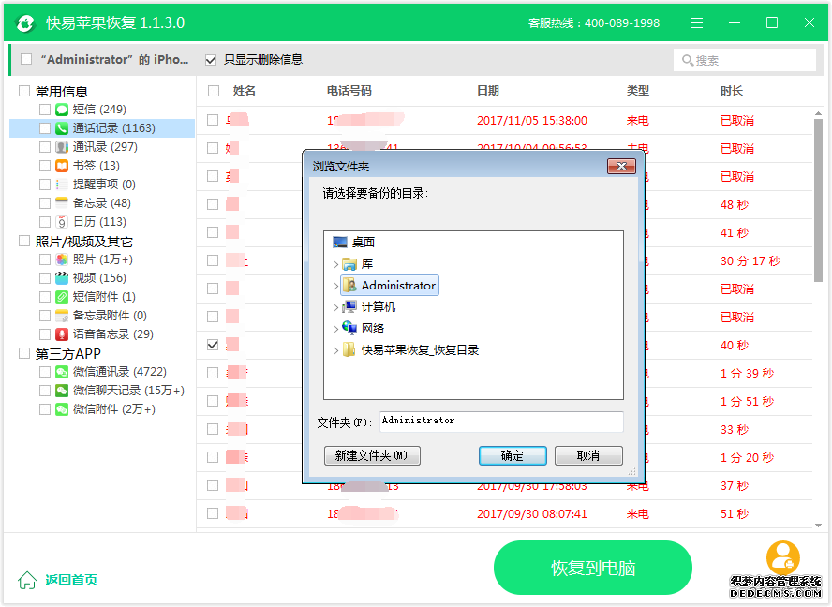This screenshot has height=607, width=832.
Task: Select 日历 (113) in the sidebar
Action: click(99, 222)
